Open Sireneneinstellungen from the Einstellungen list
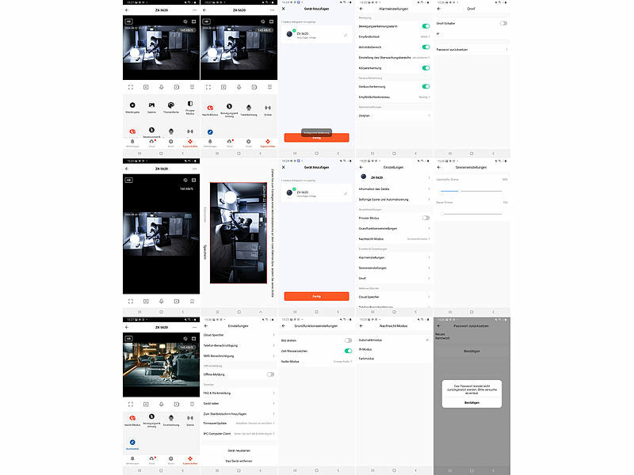Viewport: 634px width, 475px height. point(394,268)
